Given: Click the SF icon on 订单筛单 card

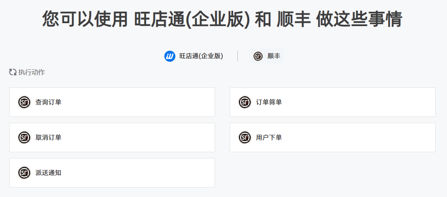Looking at the screenshot, I should click(245, 102).
